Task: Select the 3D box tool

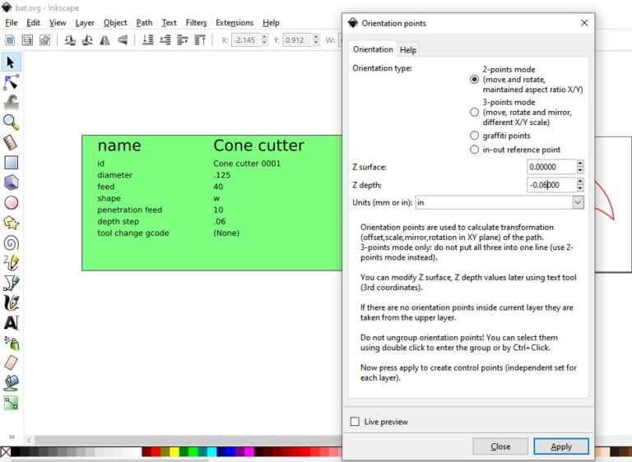Action: (x=11, y=182)
